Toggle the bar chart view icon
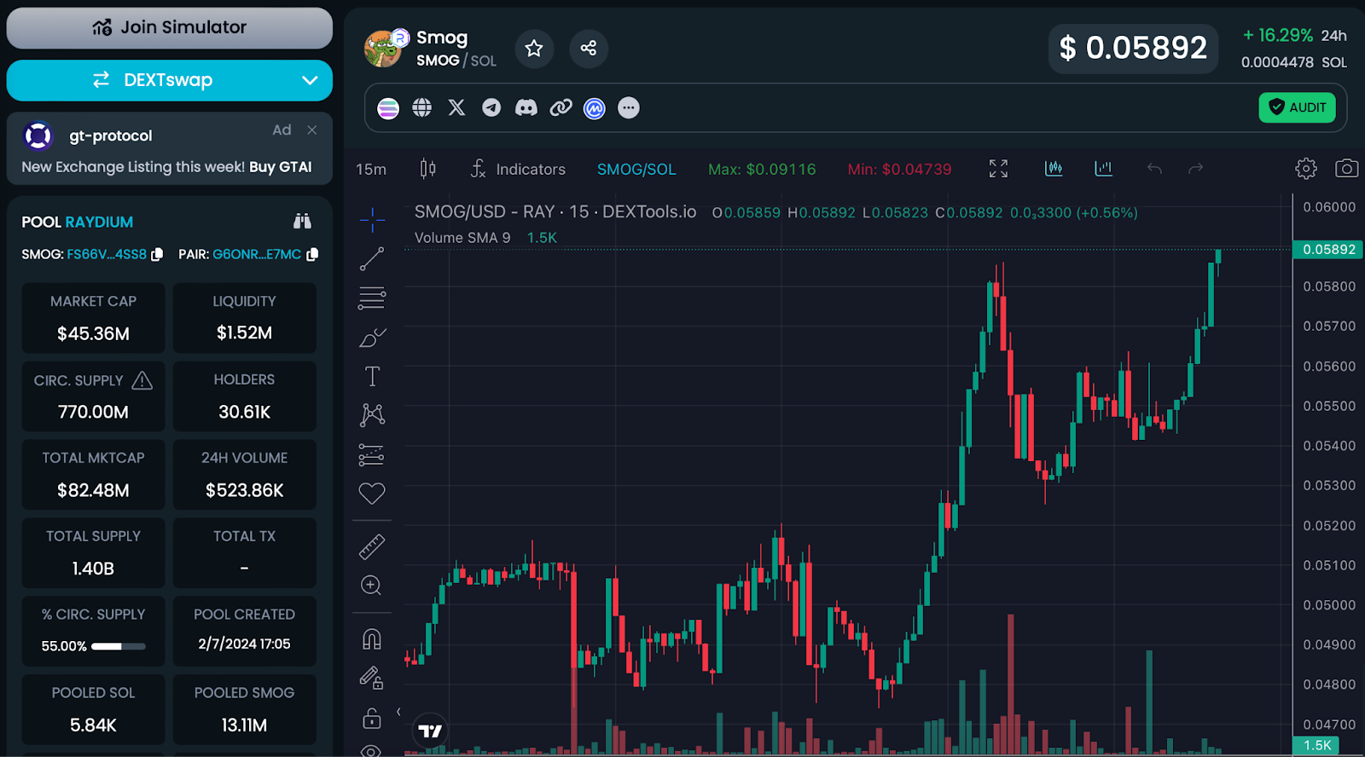The width and height of the screenshot is (1365, 757). tap(1104, 169)
